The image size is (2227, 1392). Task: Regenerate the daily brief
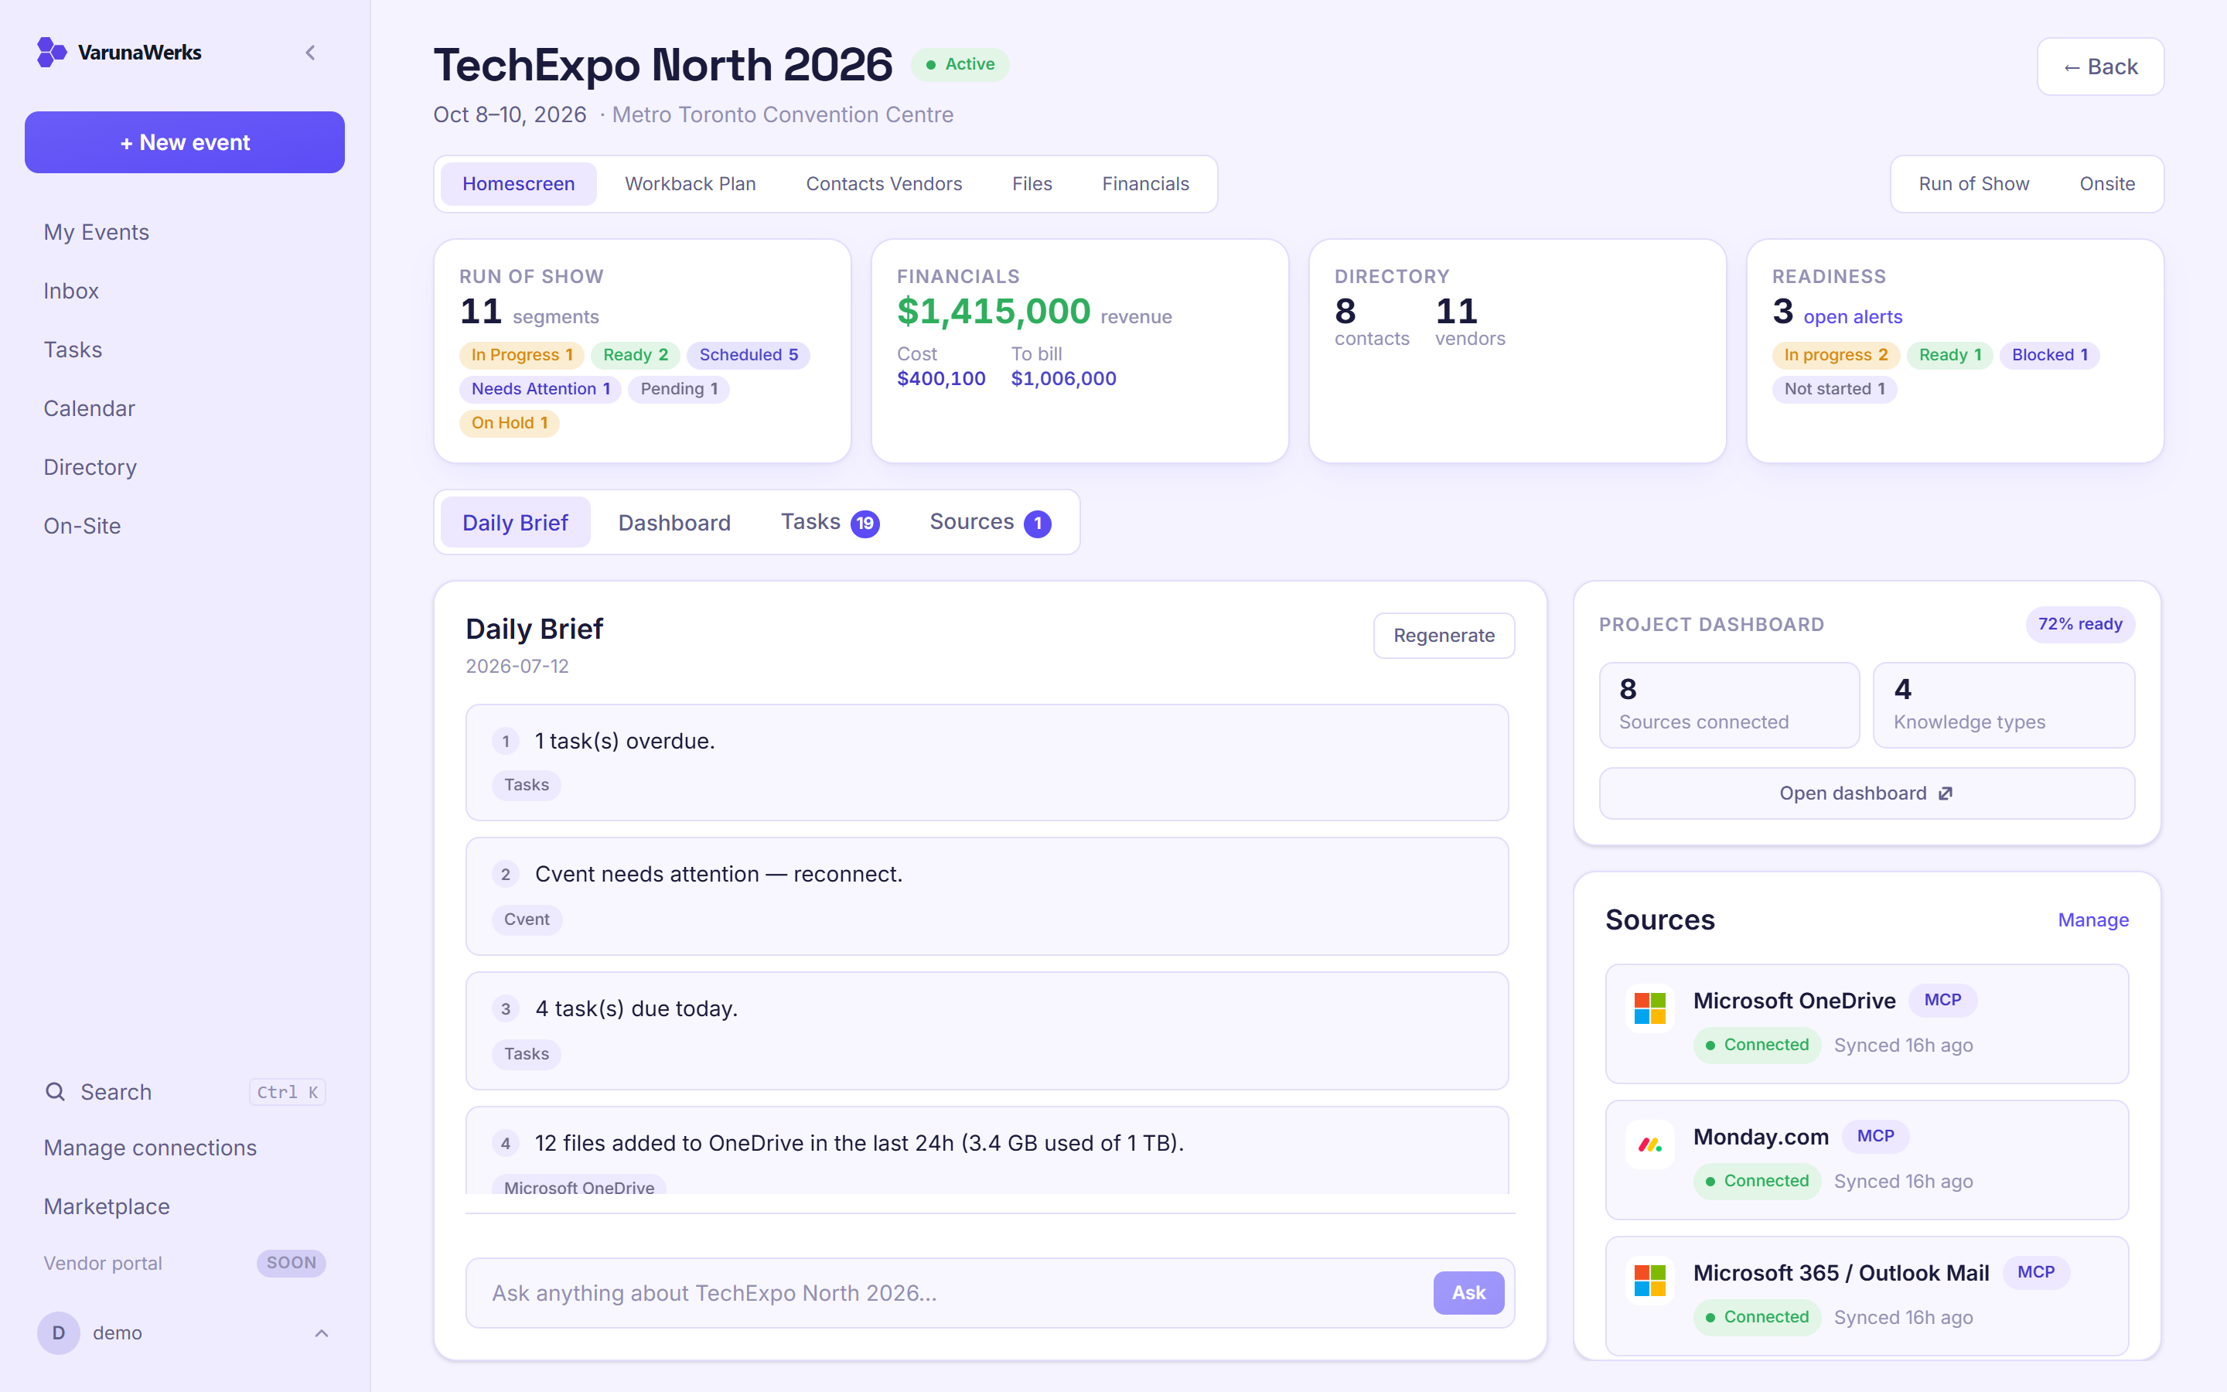click(x=1444, y=635)
